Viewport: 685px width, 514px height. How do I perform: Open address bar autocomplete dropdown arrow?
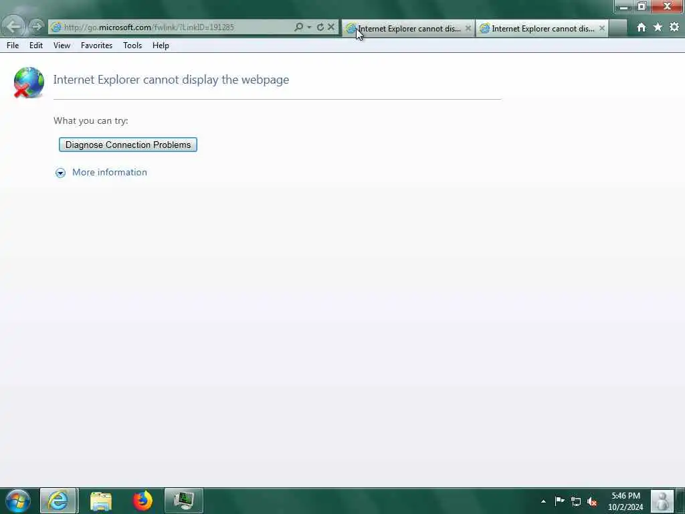309,27
